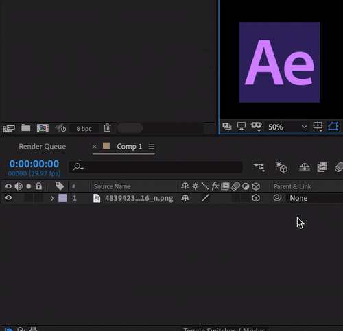Click the Quality column header icon
This screenshot has width=343, height=331.
205,186
